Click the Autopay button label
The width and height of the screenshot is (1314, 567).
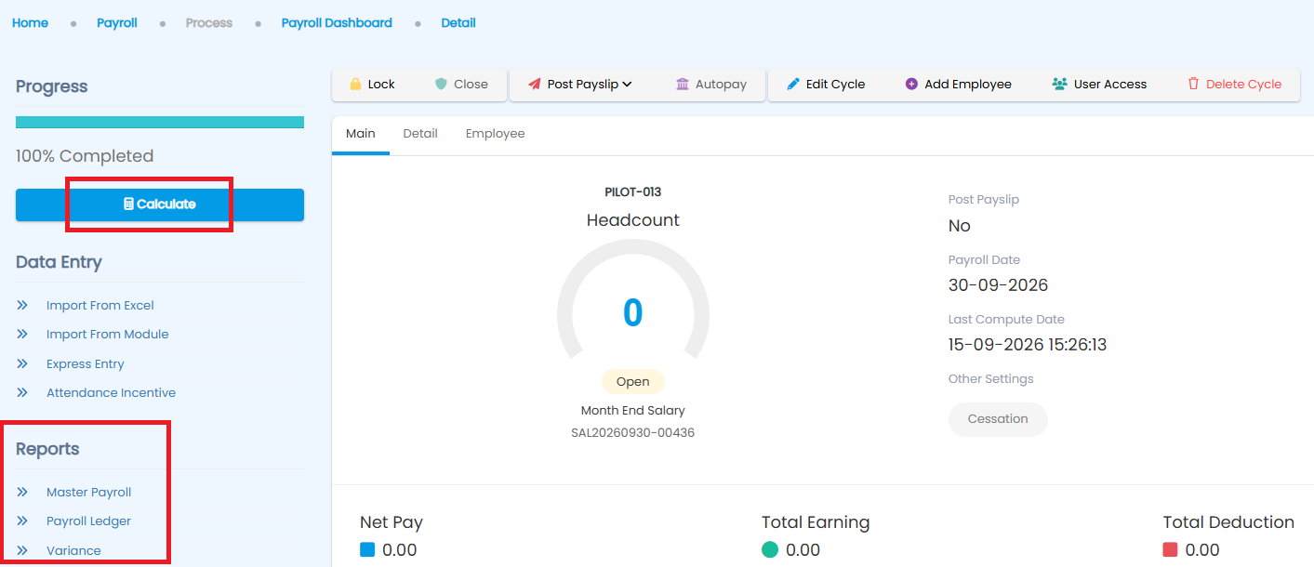(721, 84)
